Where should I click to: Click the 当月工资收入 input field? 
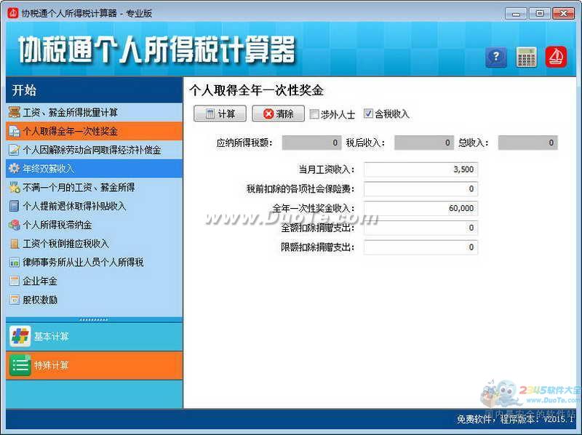click(421, 169)
